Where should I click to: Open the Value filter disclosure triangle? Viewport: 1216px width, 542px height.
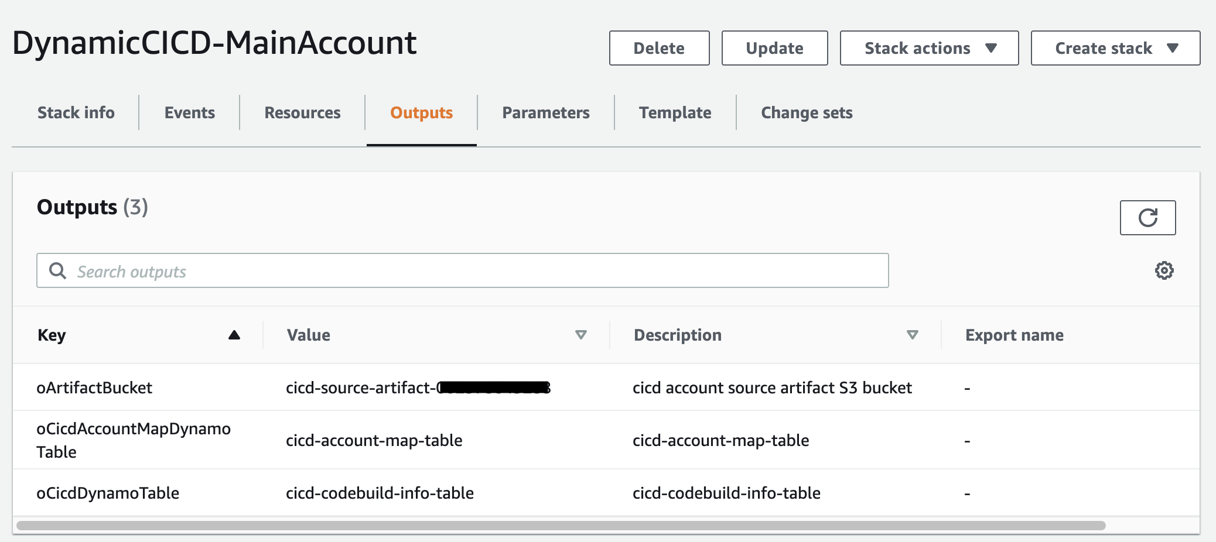click(581, 334)
